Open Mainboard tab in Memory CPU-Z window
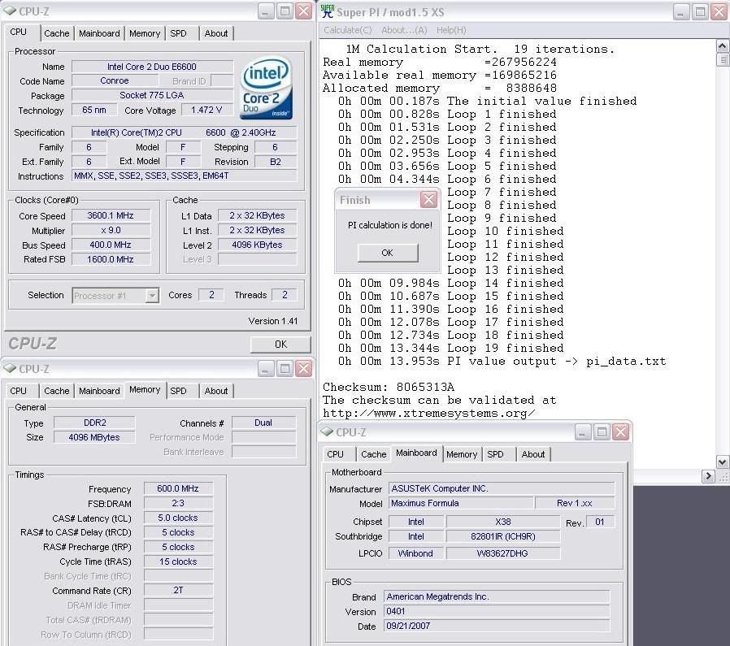The image size is (730, 646). pos(99,391)
